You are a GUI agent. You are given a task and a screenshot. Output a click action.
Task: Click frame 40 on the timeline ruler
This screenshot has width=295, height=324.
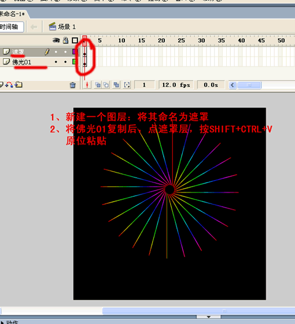[241, 40]
